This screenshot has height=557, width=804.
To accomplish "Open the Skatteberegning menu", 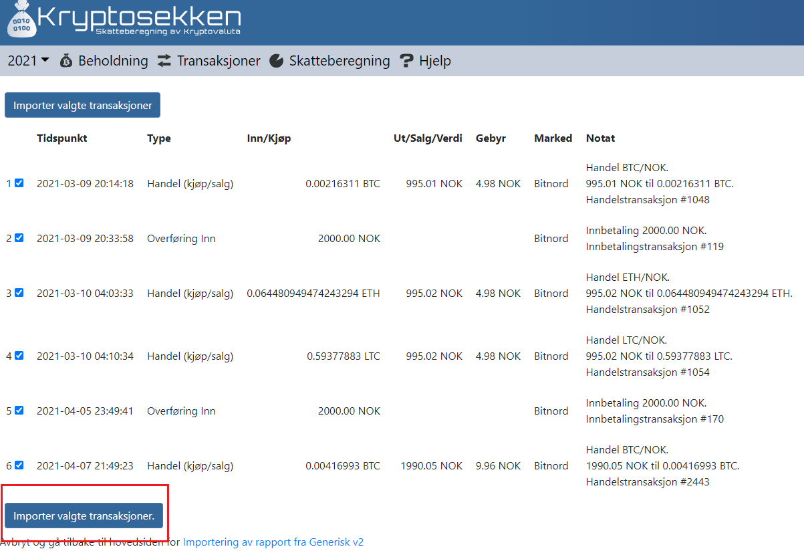I will pos(329,61).
